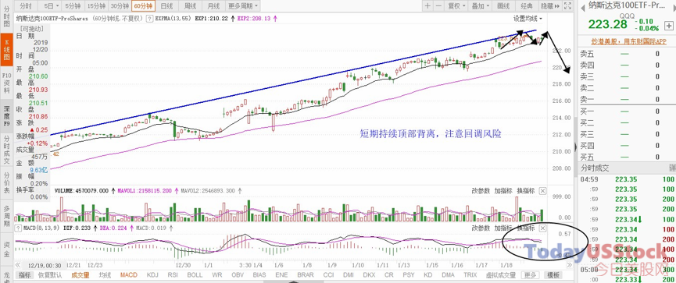Screen dimensions: 676x283
Task: Open 复权 adjustment dropdown
Action: [456, 6]
